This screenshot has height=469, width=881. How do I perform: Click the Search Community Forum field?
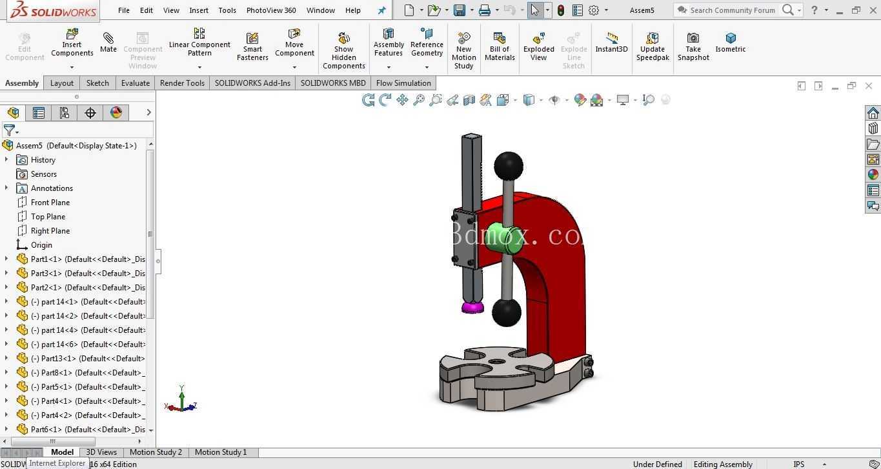(733, 10)
